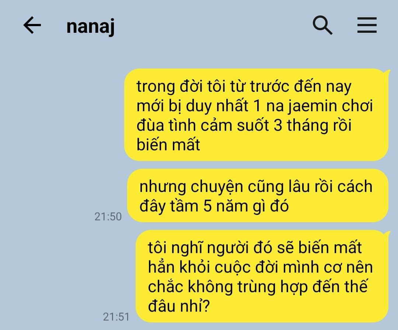Select the message starting "tôi nghĩ người đó"

262,276
